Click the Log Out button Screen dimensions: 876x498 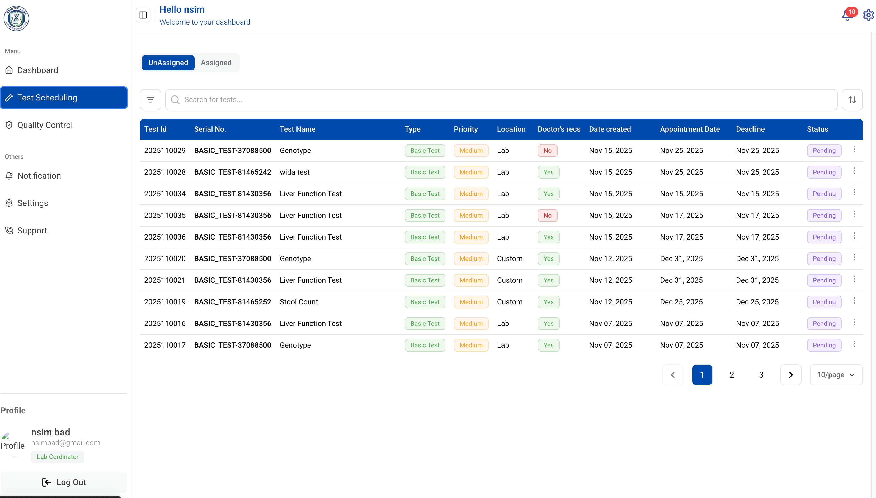click(64, 482)
